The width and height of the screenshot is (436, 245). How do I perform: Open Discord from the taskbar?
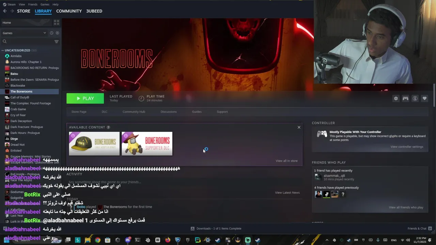[128, 240]
